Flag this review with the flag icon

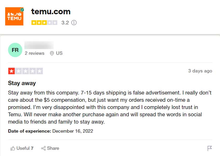click(x=210, y=148)
